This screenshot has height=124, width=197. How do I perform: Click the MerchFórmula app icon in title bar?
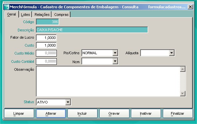point(6,7)
